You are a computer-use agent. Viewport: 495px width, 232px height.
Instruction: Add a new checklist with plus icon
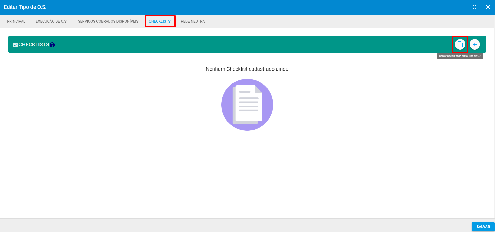pos(475,44)
